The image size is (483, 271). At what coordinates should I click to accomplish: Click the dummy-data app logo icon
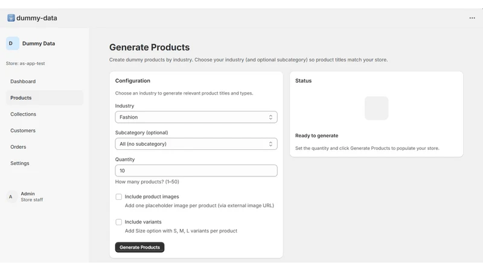pos(11,18)
